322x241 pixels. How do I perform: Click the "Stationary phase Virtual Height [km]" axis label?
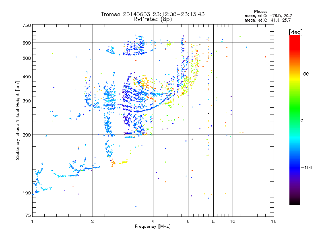[18, 120]
